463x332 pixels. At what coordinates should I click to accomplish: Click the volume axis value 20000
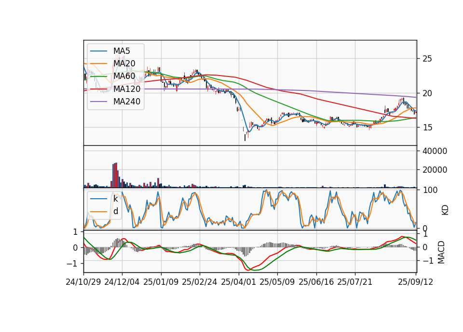[435, 170]
